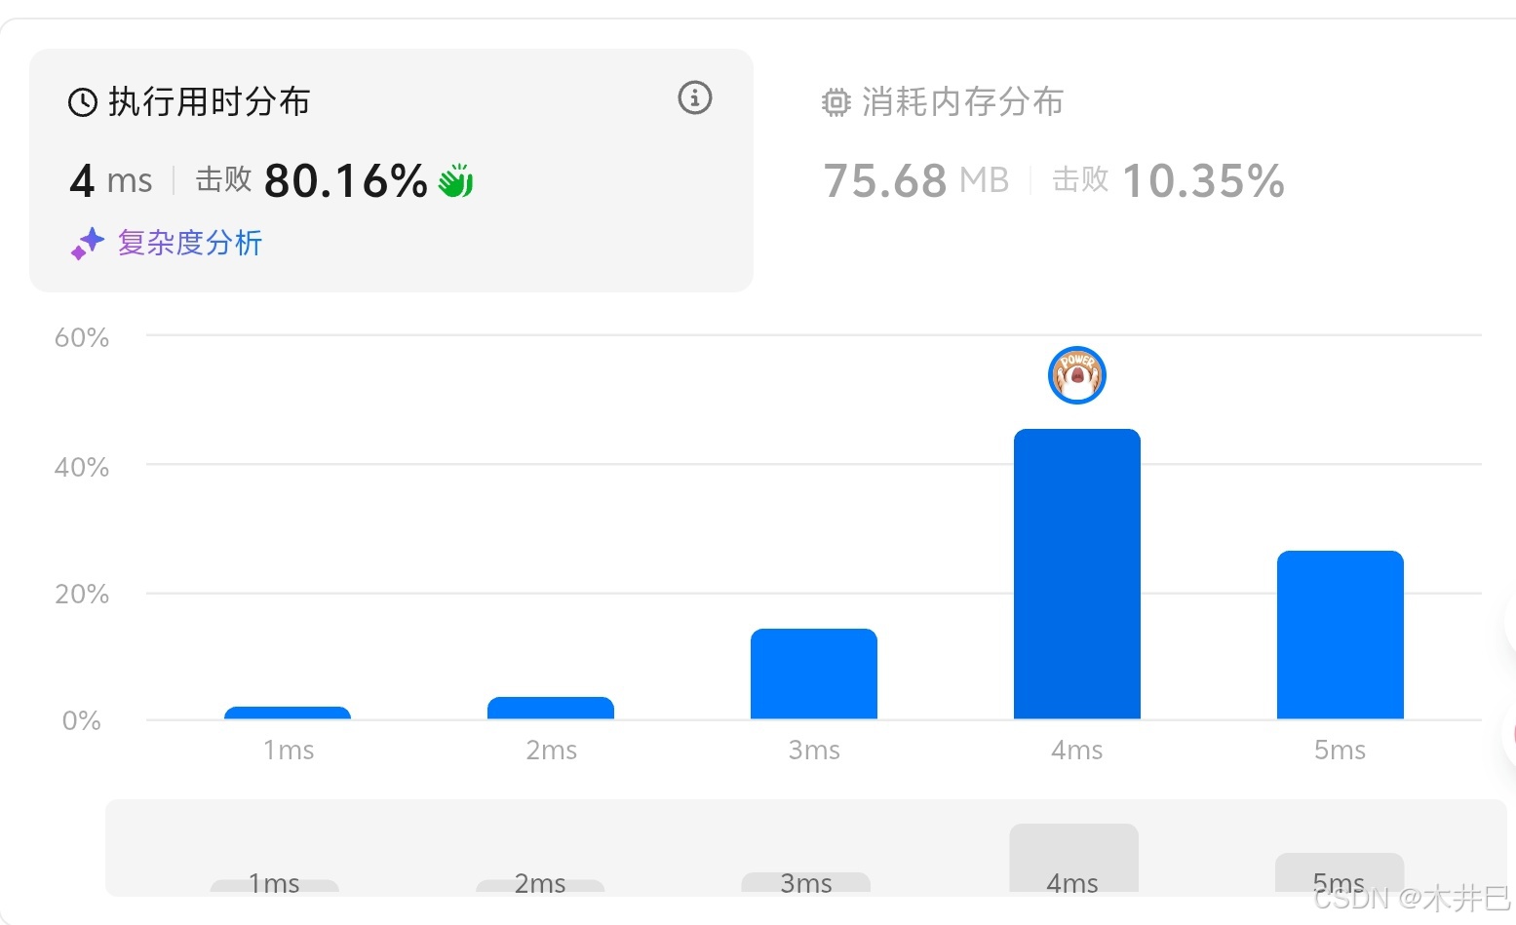Click the 60% y-axis label
Viewport: 1516px width, 925px height.
point(82,338)
